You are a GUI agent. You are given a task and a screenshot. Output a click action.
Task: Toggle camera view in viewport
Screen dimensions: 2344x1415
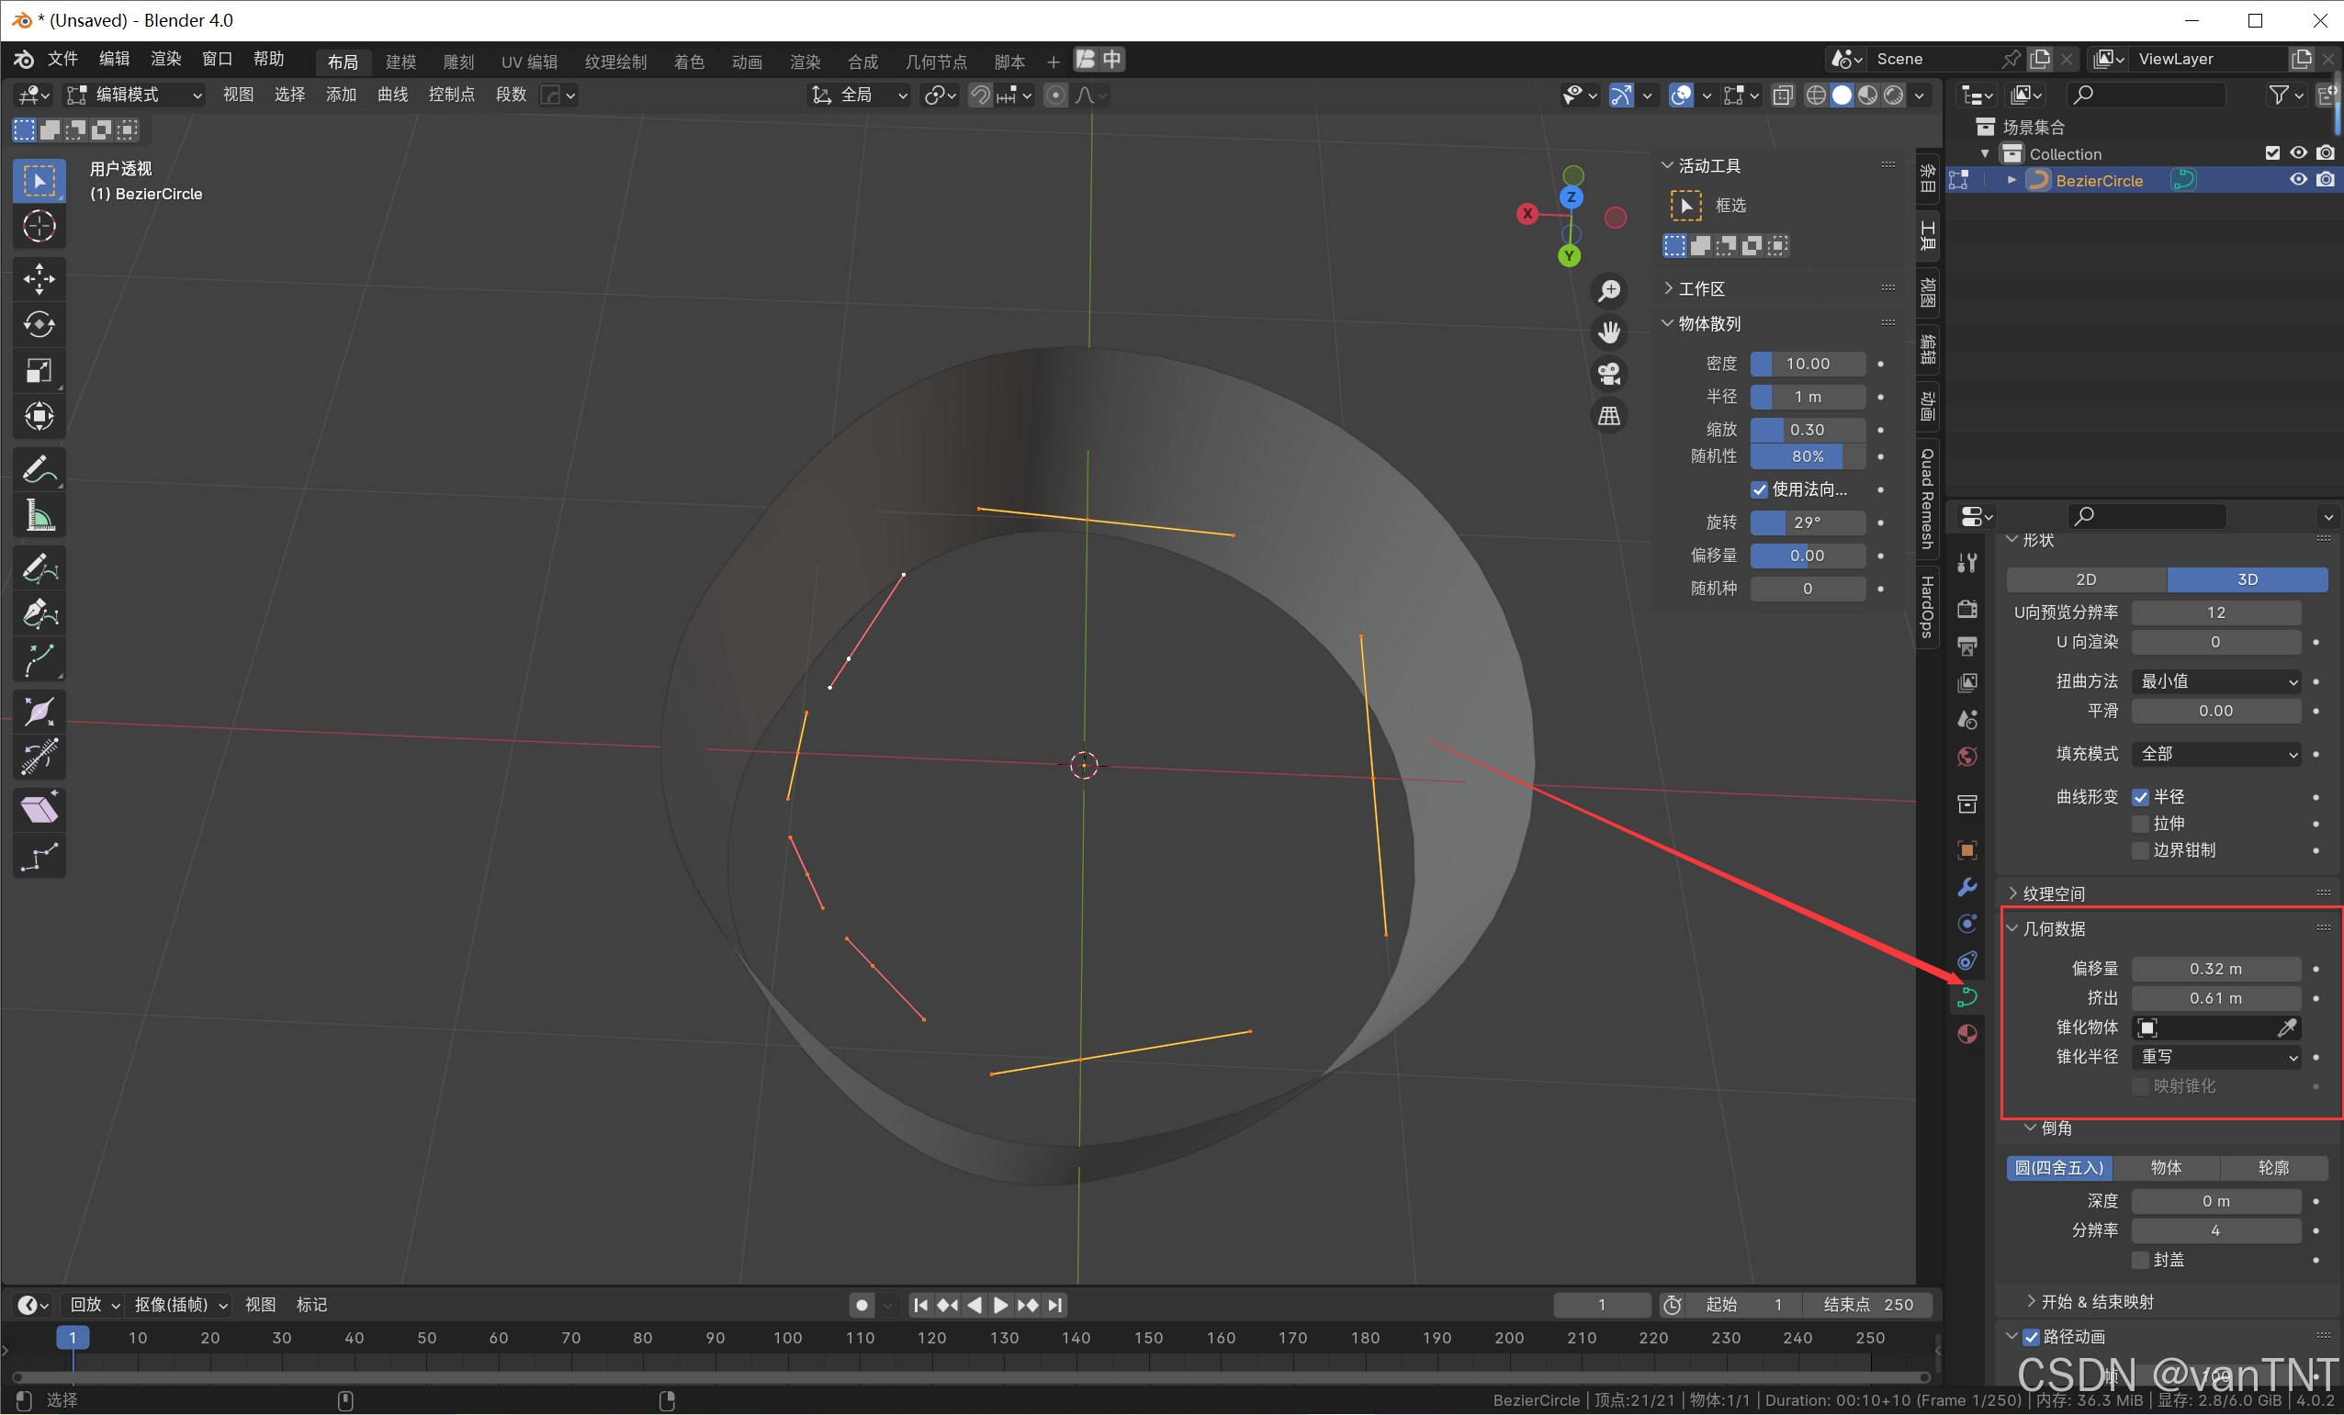[1608, 374]
